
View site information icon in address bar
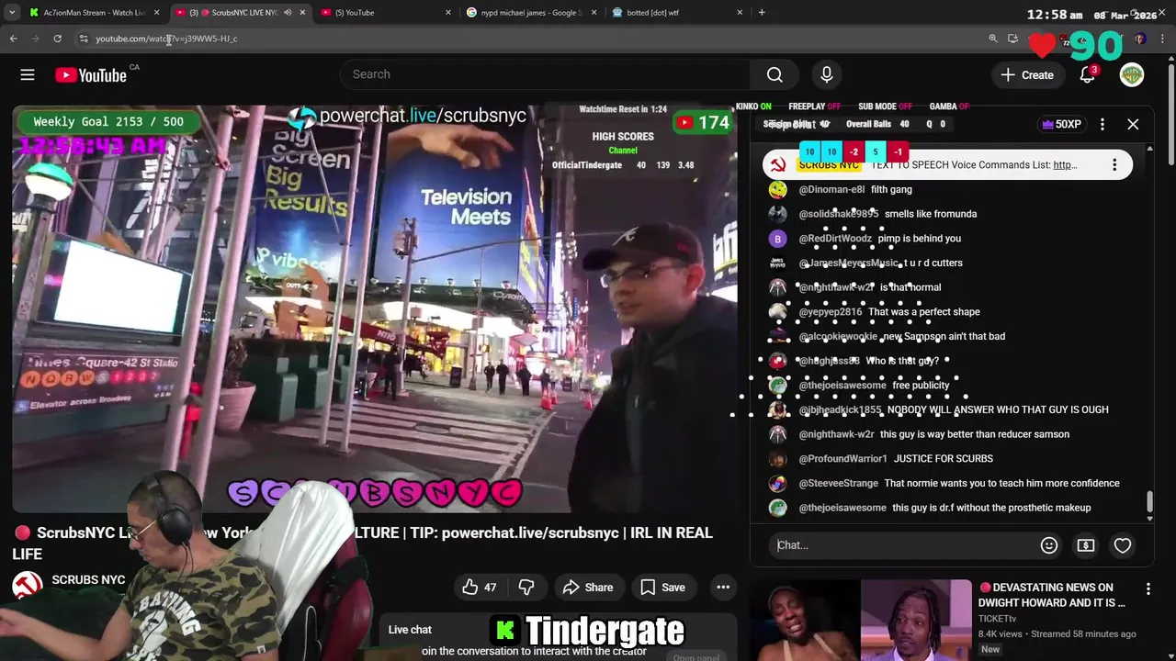84,39
